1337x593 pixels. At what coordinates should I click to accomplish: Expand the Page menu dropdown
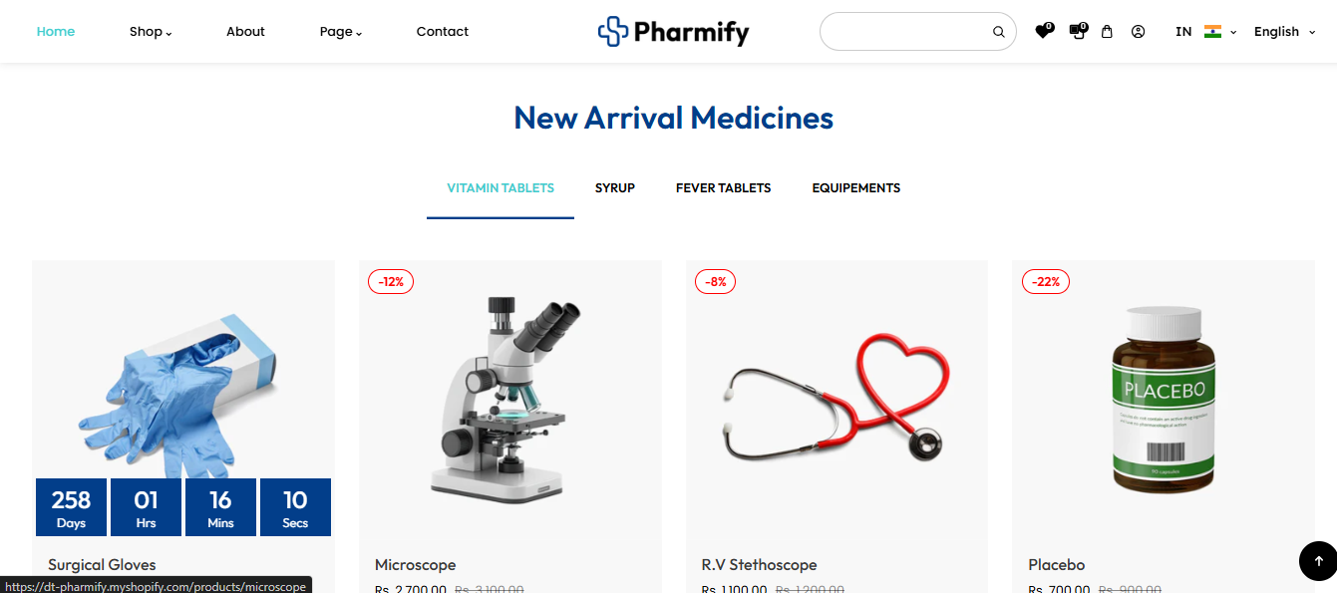tap(341, 32)
